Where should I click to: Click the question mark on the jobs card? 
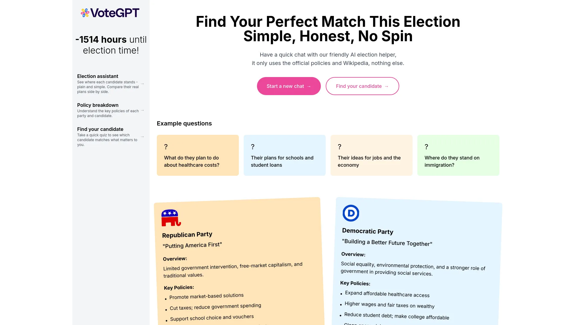click(340, 147)
